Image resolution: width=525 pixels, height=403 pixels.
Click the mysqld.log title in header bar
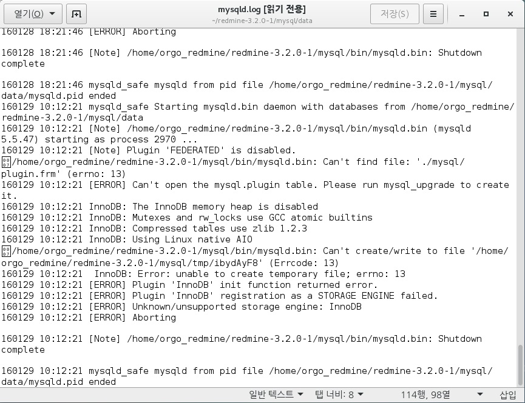(x=262, y=9)
